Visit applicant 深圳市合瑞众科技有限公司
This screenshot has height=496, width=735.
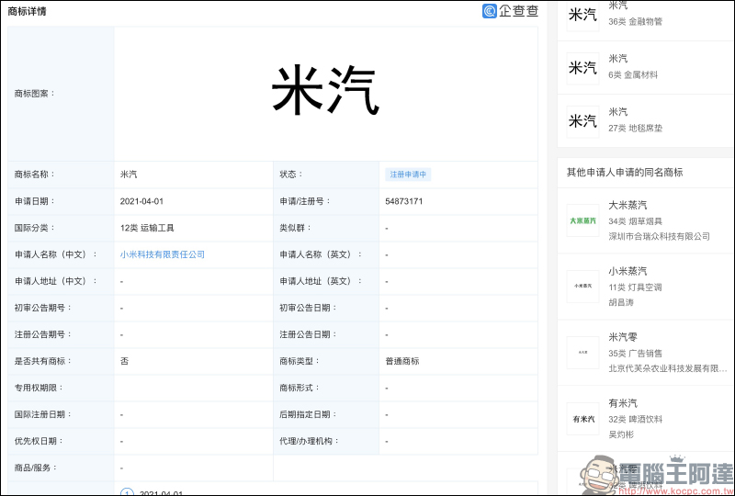[659, 236]
